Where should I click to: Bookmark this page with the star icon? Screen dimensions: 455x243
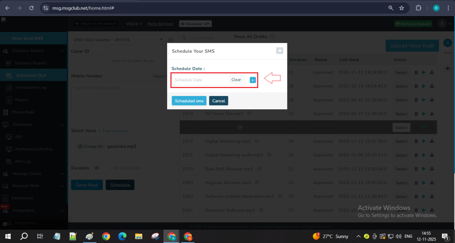pos(402,8)
